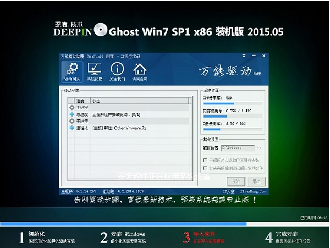The image size is (330, 248).
Task: Click the 退出 button
Action: pos(256,181)
